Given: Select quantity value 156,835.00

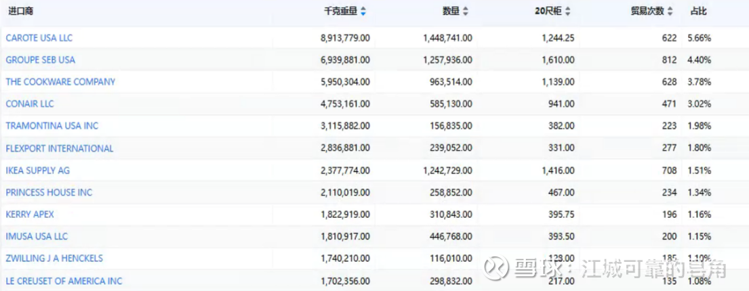Looking at the screenshot, I should [451, 126].
